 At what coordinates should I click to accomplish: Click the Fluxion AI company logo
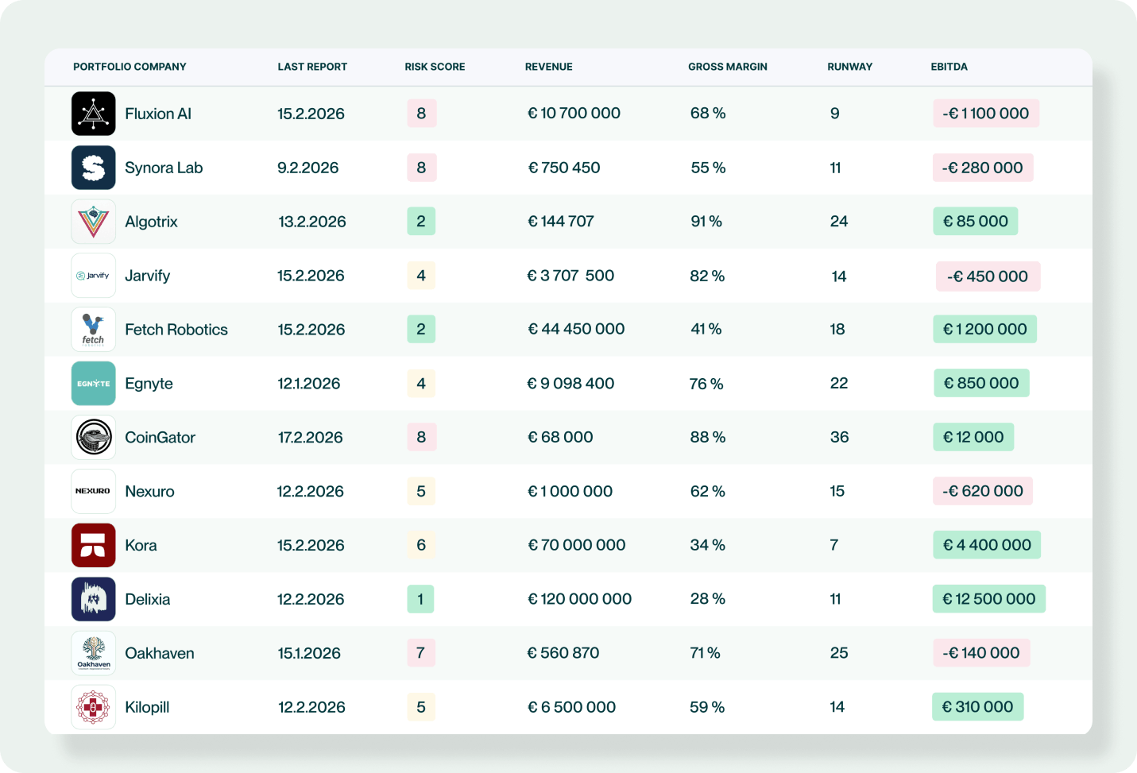pyautogui.click(x=93, y=114)
